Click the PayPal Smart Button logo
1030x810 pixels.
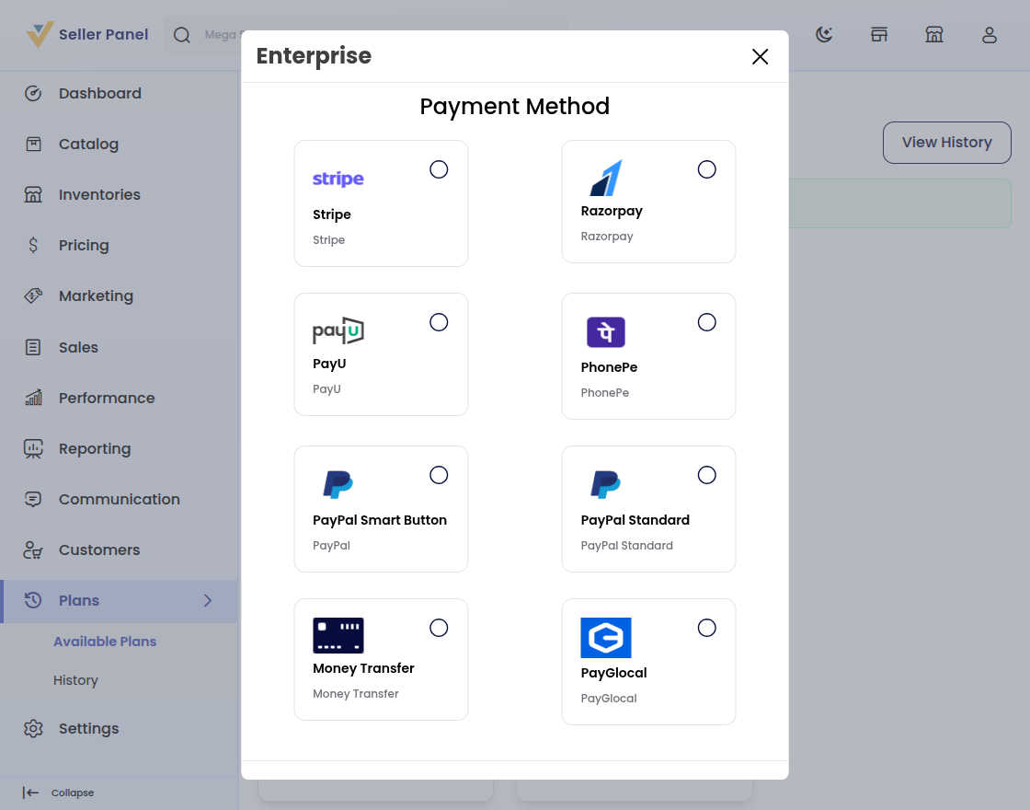click(x=338, y=484)
